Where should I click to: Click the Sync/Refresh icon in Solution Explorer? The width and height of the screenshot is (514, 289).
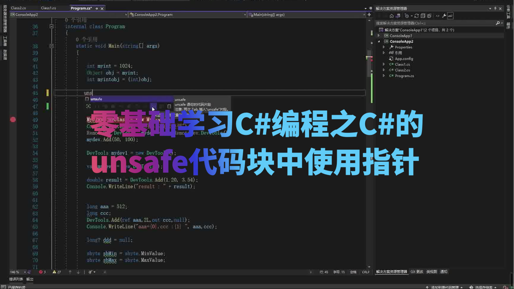pos(417,16)
